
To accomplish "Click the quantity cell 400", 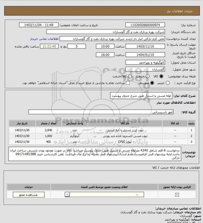I will 48,142.
